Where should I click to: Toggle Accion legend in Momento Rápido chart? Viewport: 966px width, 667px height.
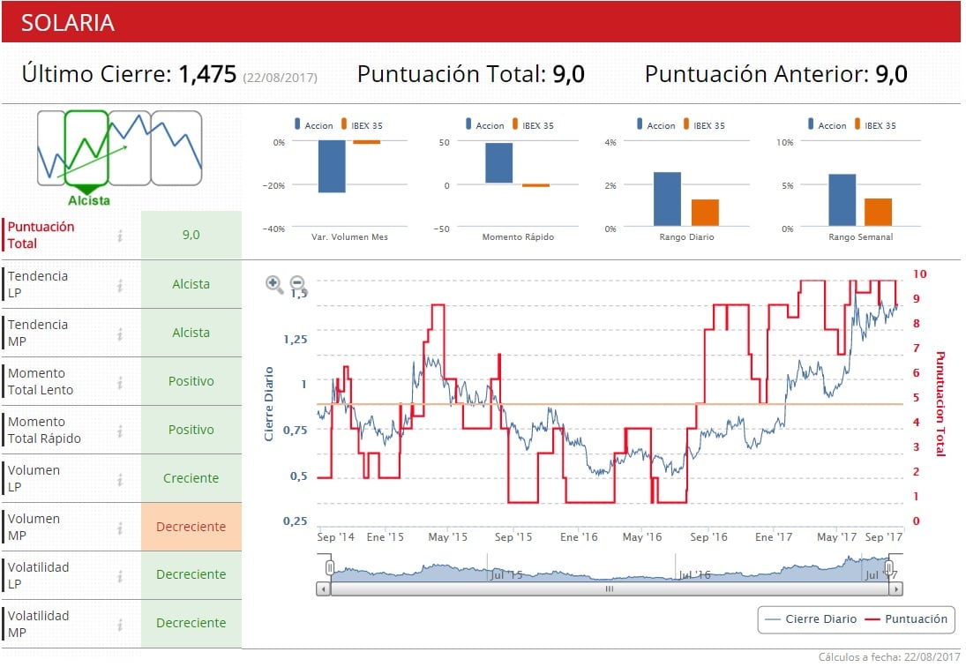coord(485,125)
